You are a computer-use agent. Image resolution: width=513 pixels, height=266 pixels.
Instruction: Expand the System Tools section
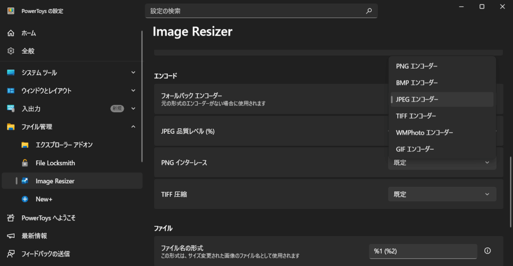tap(133, 73)
